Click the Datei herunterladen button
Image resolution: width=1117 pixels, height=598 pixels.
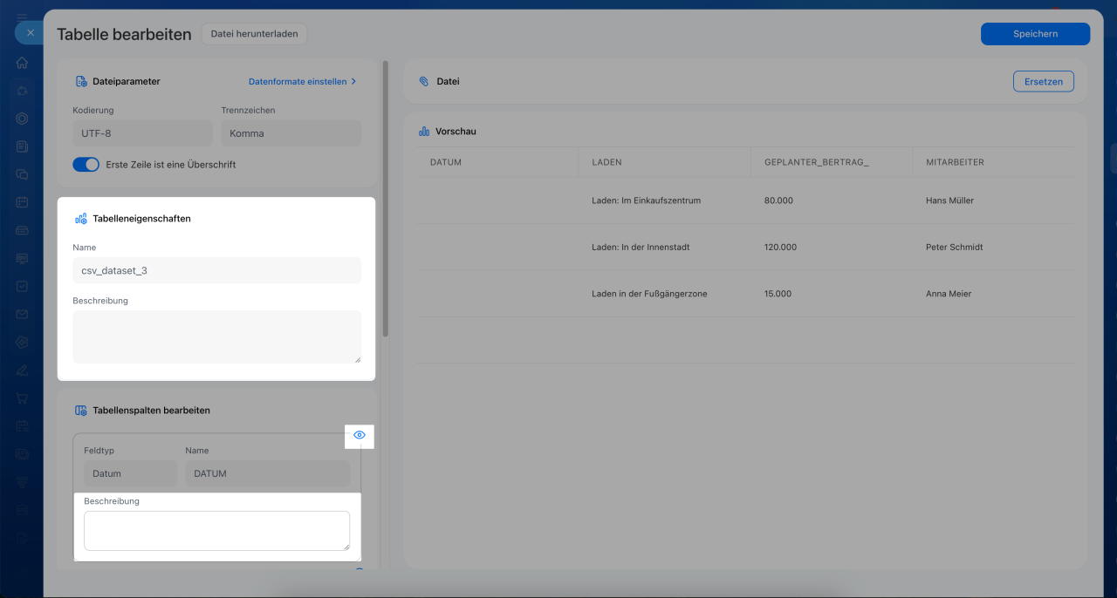coord(254,34)
